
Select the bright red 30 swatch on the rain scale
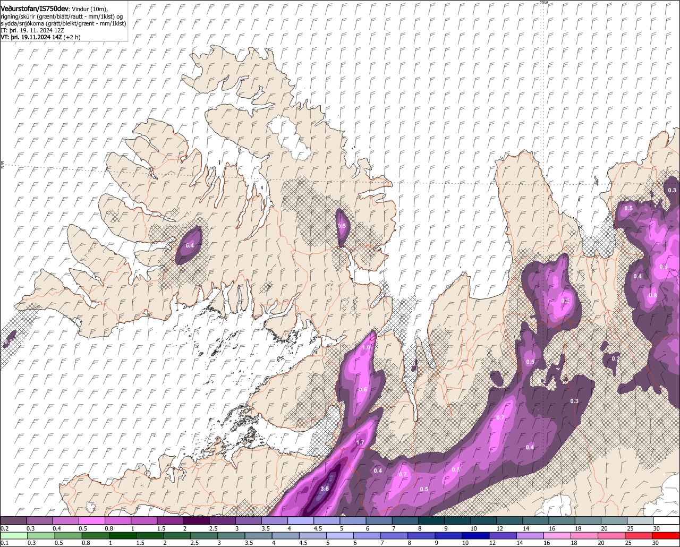(667, 535)
